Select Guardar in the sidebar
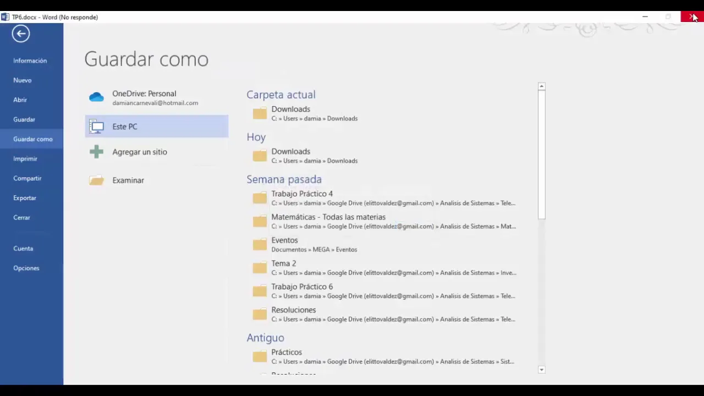 pyautogui.click(x=24, y=119)
